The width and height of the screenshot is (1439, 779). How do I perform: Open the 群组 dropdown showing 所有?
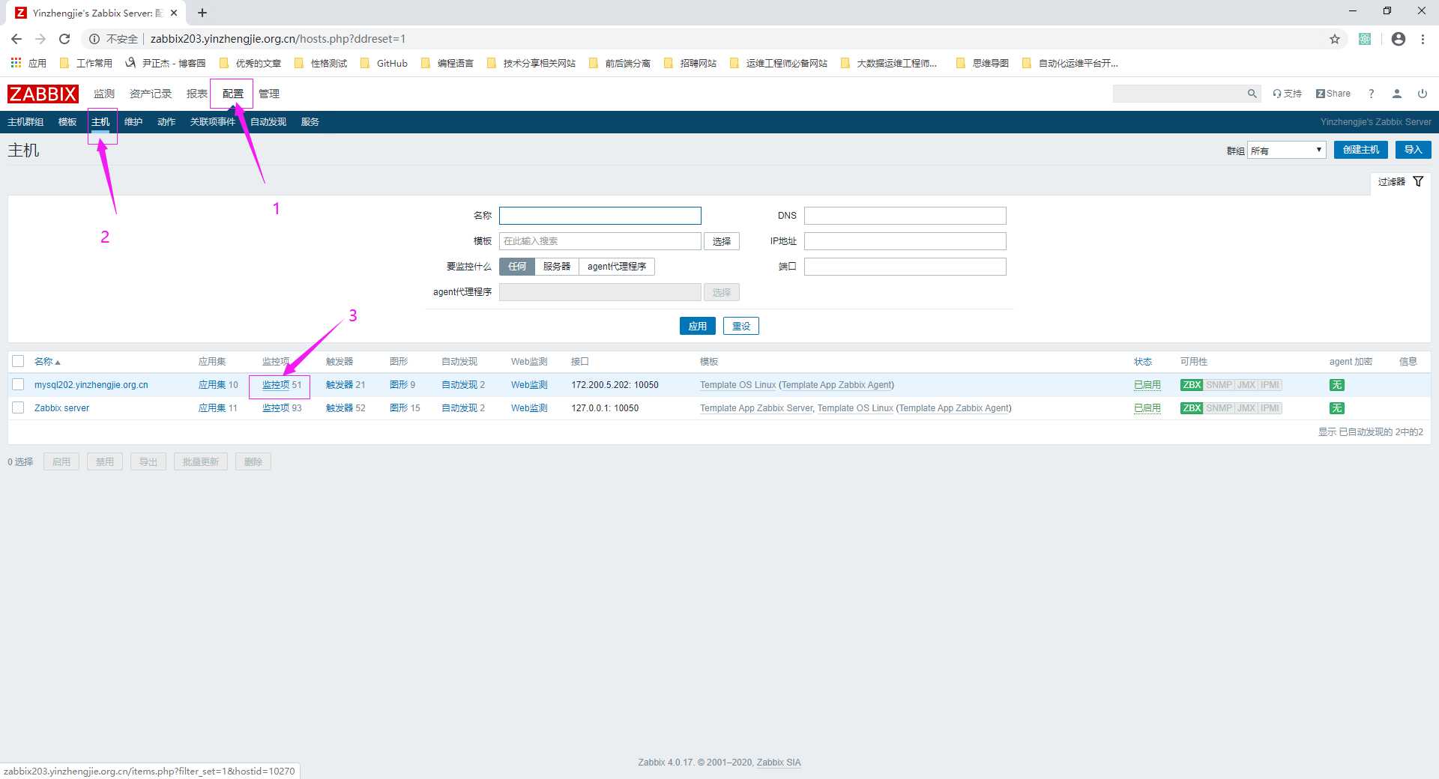coord(1287,151)
